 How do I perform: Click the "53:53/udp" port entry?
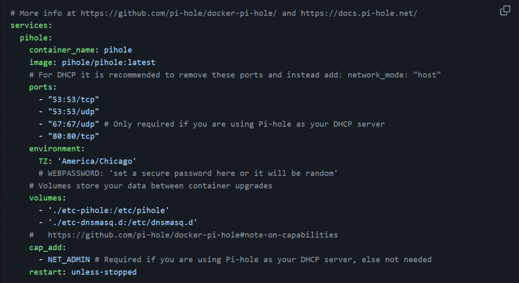coord(73,111)
